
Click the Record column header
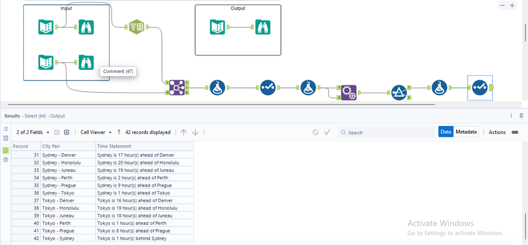point(25,146)
